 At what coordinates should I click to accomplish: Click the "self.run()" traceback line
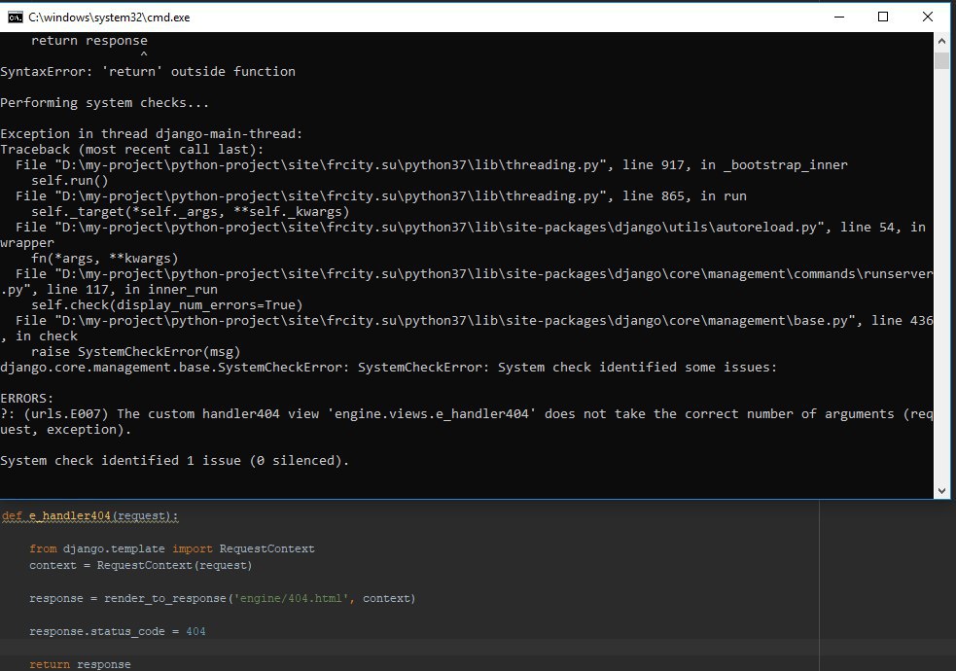[x=69, y=181]
